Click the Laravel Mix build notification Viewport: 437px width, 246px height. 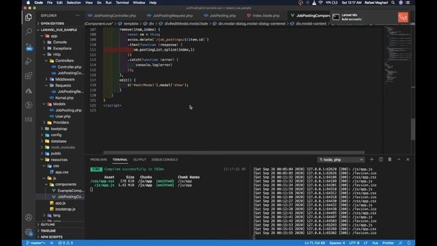(x=370, y=17)
